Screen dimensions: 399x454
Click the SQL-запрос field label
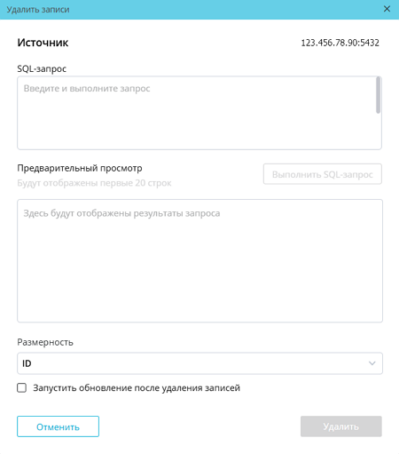(x=42, y=68)
